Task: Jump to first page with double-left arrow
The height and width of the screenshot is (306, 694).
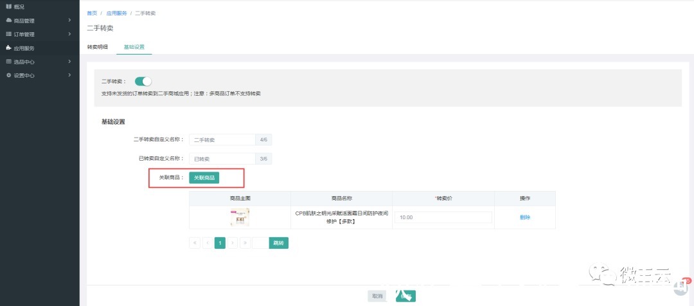Action: pos(195,242)
